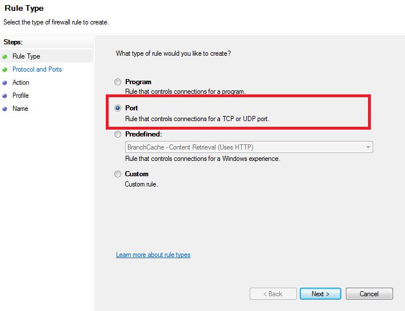Viewport: 405px width, 311px height.
Task: Select the Port radio button
Action: tap(118, 108)
